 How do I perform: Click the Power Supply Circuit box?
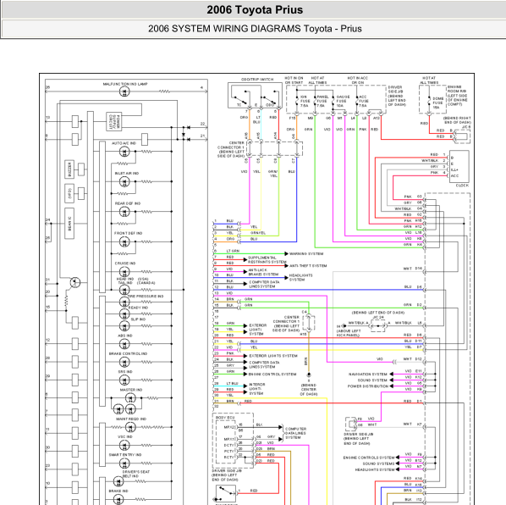(x=114, y=121)
